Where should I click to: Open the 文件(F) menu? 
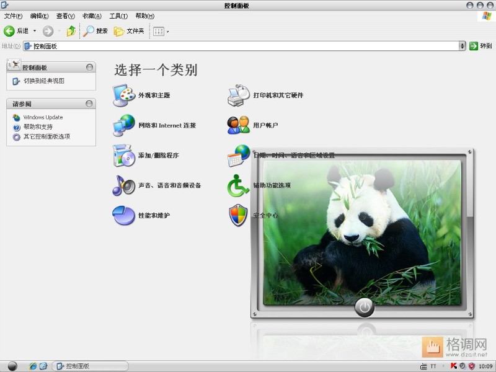pyautogui.click(x=13, y=16)
